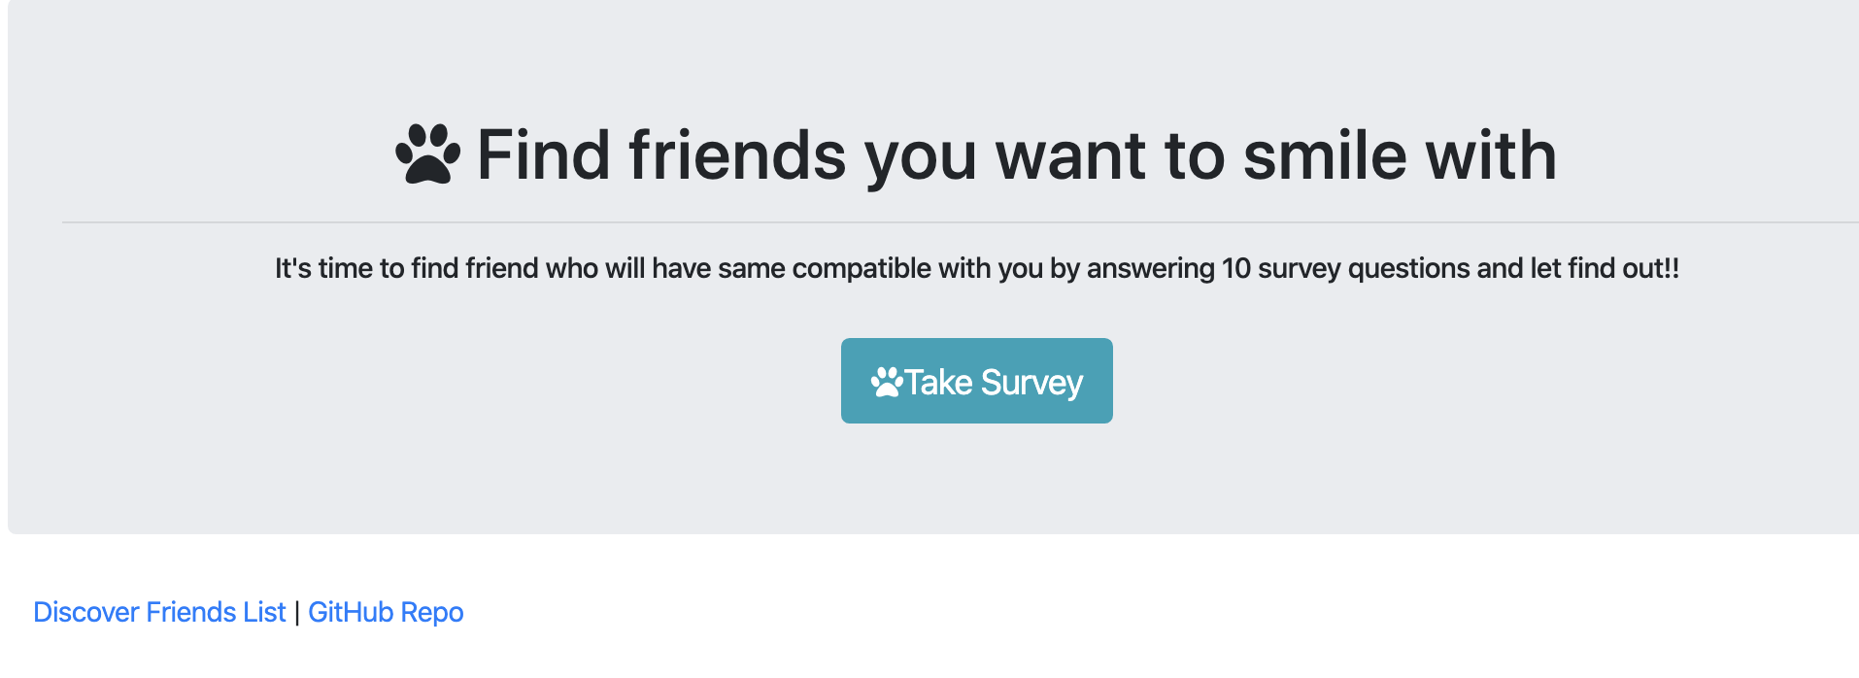Open the Discover Friends List link
1859x678 pixels.
click(x=159, y=612)
